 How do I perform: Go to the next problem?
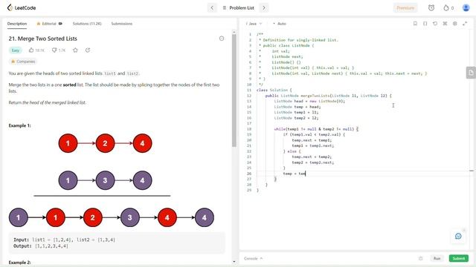point(264,8)
